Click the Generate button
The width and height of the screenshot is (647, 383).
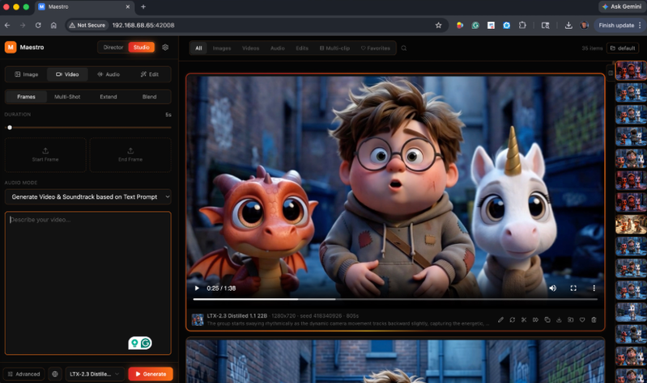click(x=151, y=374)
